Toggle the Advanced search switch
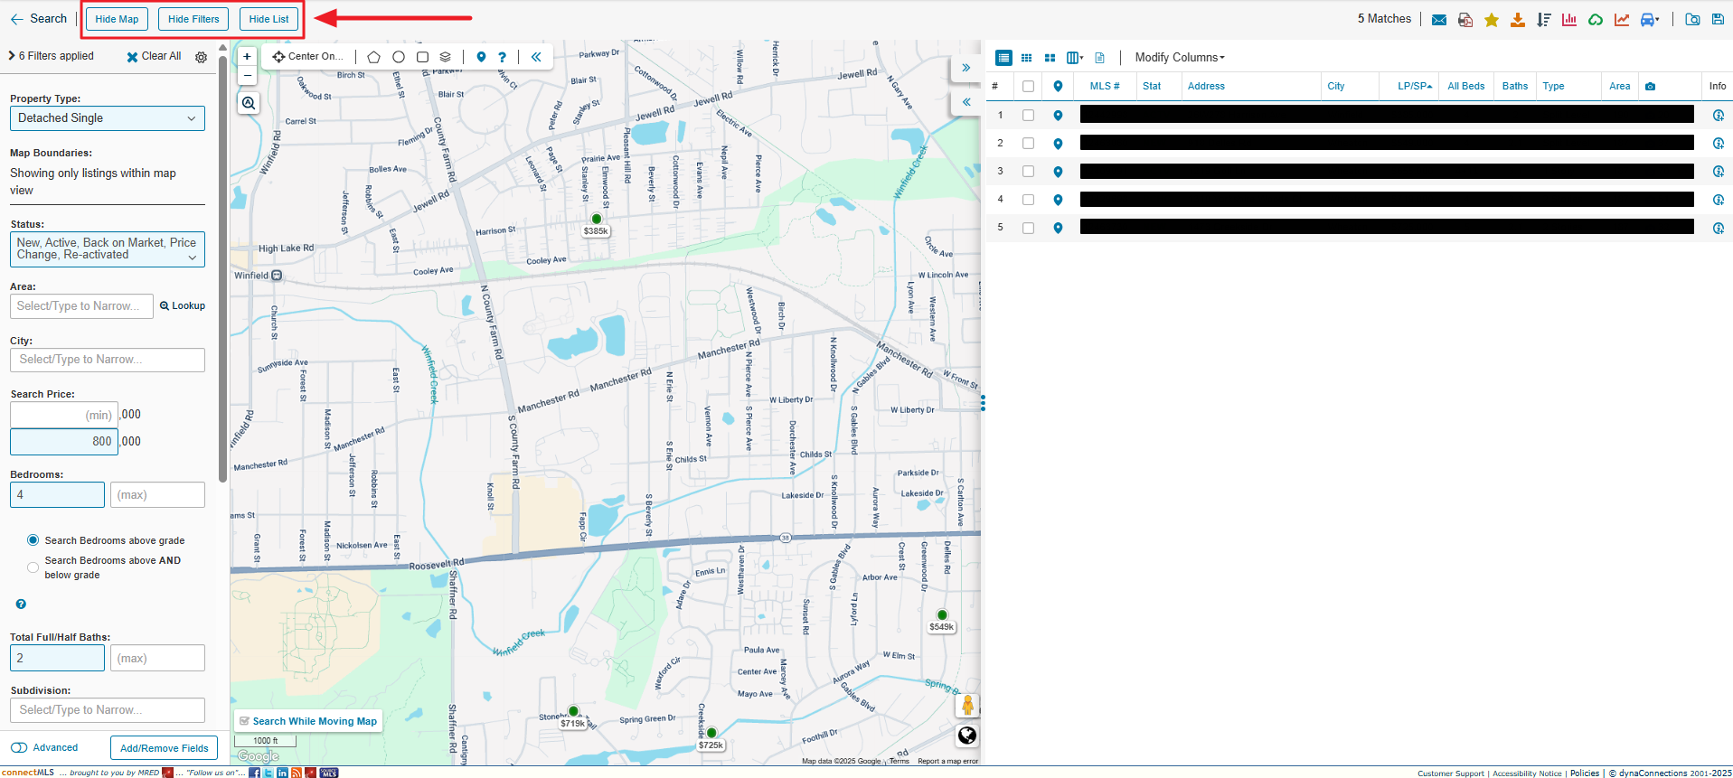 click(19, 748)
